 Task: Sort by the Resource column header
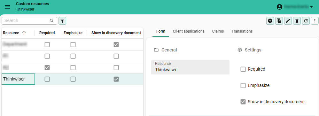point(11,33)
